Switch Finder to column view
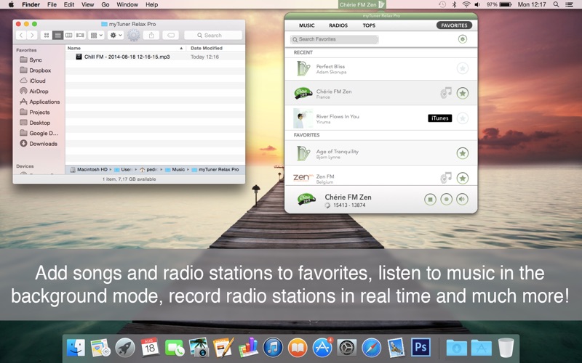 pyautogui.click(x=68, y=35)
